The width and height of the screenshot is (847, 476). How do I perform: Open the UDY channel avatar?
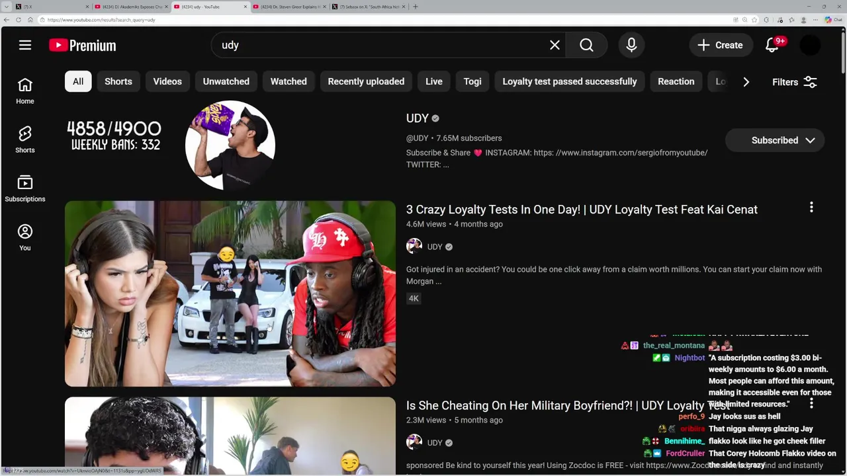230,145
